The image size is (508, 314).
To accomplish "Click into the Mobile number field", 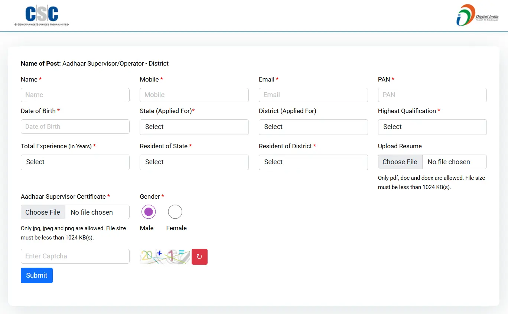I will point(194,95).
